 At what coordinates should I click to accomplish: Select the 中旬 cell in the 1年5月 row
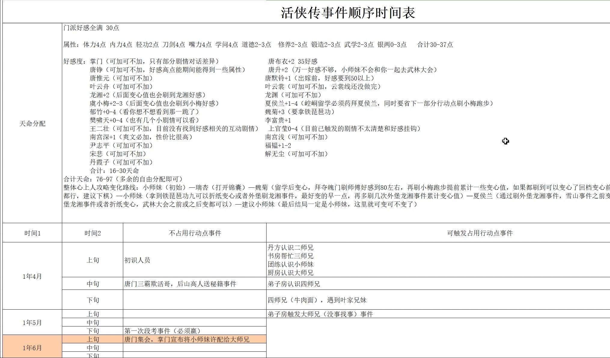[93, 323]
